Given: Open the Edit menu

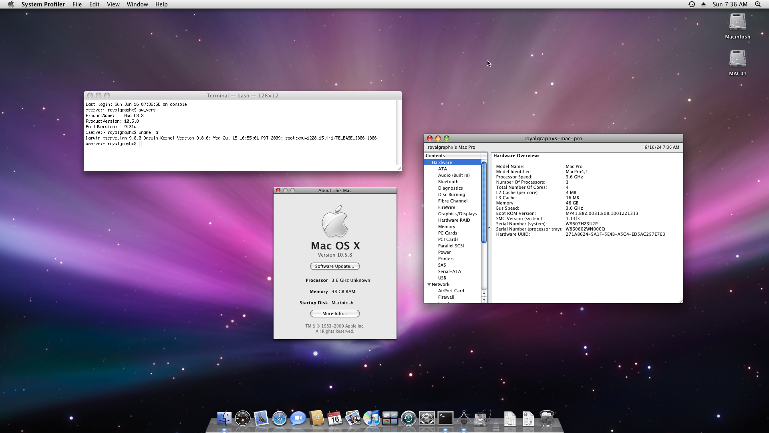Looking at the screenshot, I should tap(94, 4).
